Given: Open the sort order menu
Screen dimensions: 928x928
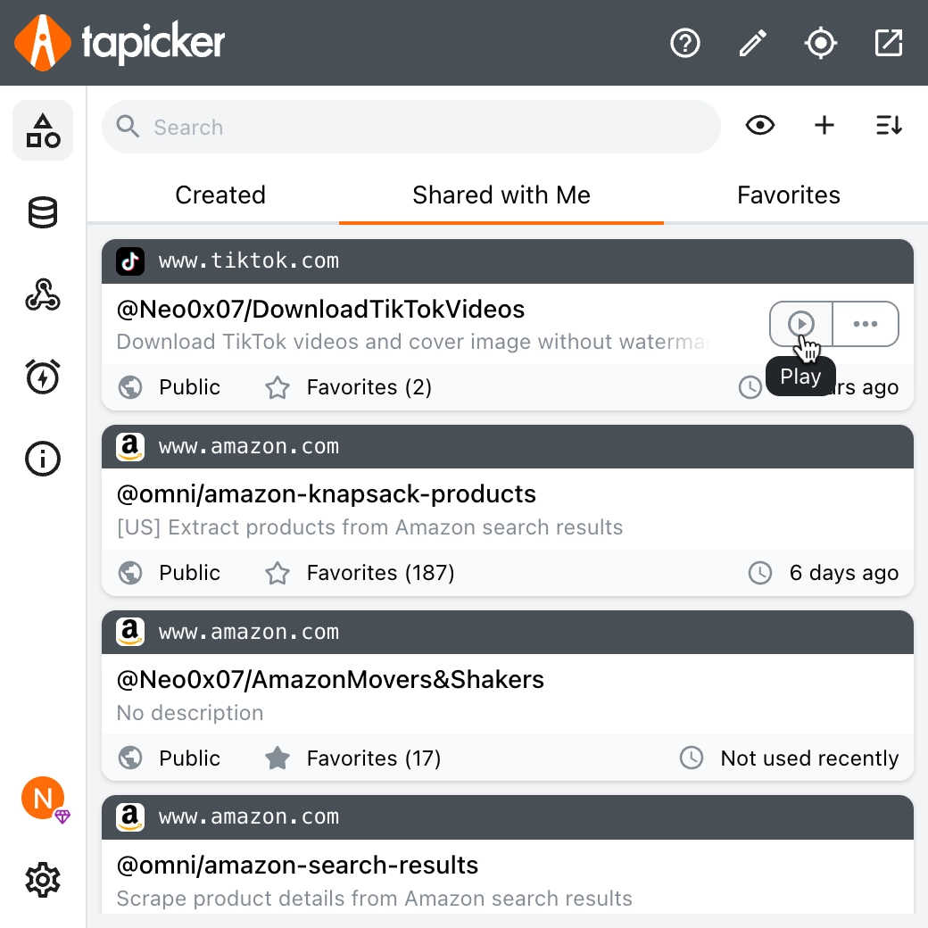Looking at the screenshot, I should tap(889, 126).
